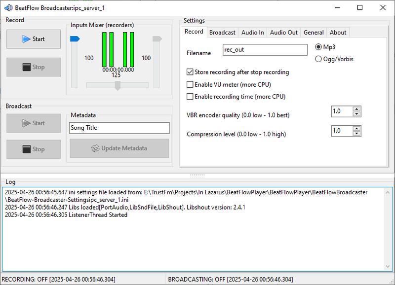Screen dimensions: 395x285
Task: Click the Compression level value field
Action: pyautogui.click(x=342, y=131)
